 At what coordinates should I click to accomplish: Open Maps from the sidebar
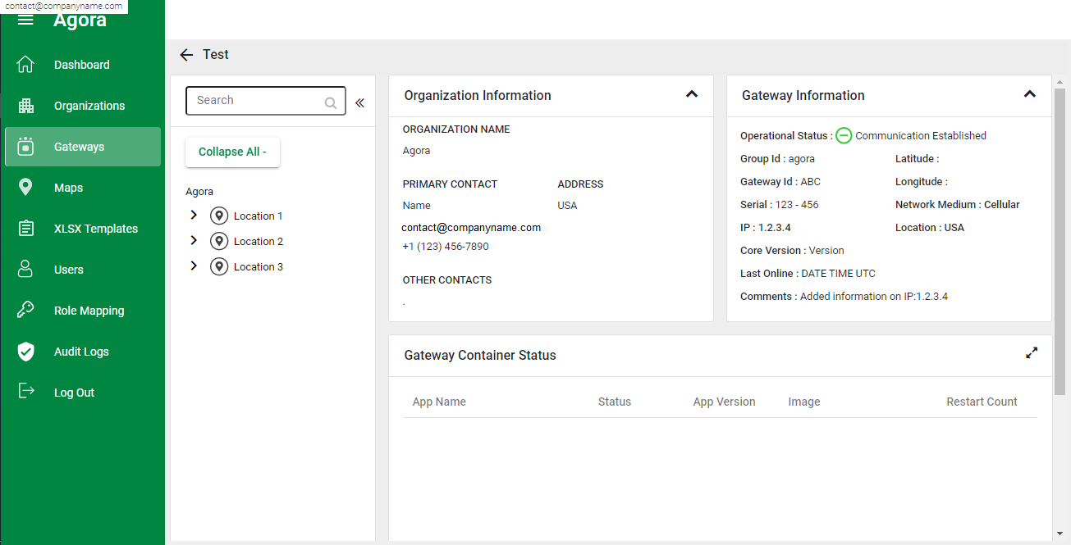(x=82, y=188)
